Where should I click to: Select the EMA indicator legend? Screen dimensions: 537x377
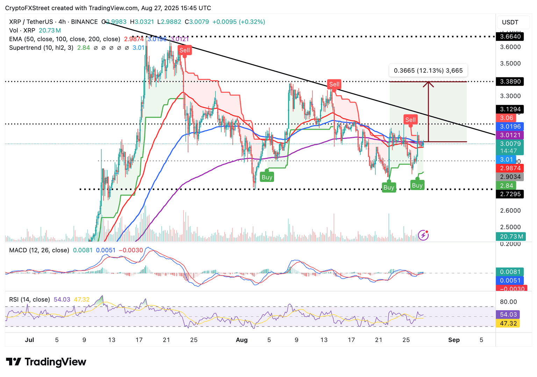[64, 39]
